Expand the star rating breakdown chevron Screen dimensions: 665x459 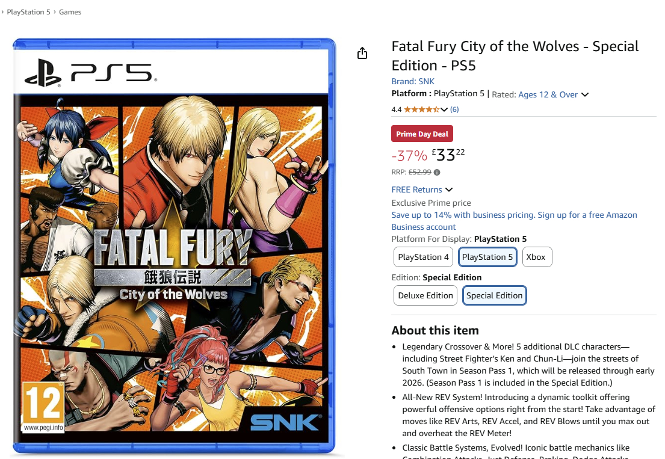click(x=444, y=109)
